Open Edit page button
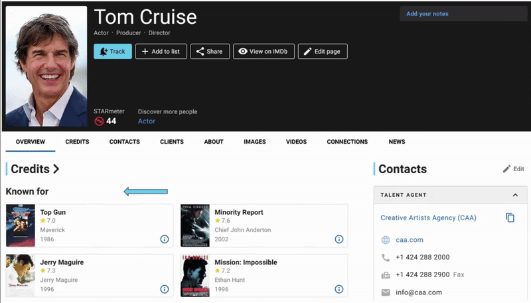Viewport: 531px width, 303px height. (x=323, y=52)
